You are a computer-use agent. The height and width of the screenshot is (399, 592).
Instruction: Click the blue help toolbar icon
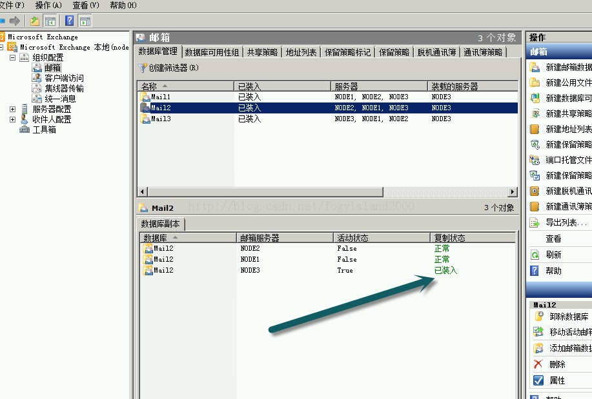(x=70, y=21)
